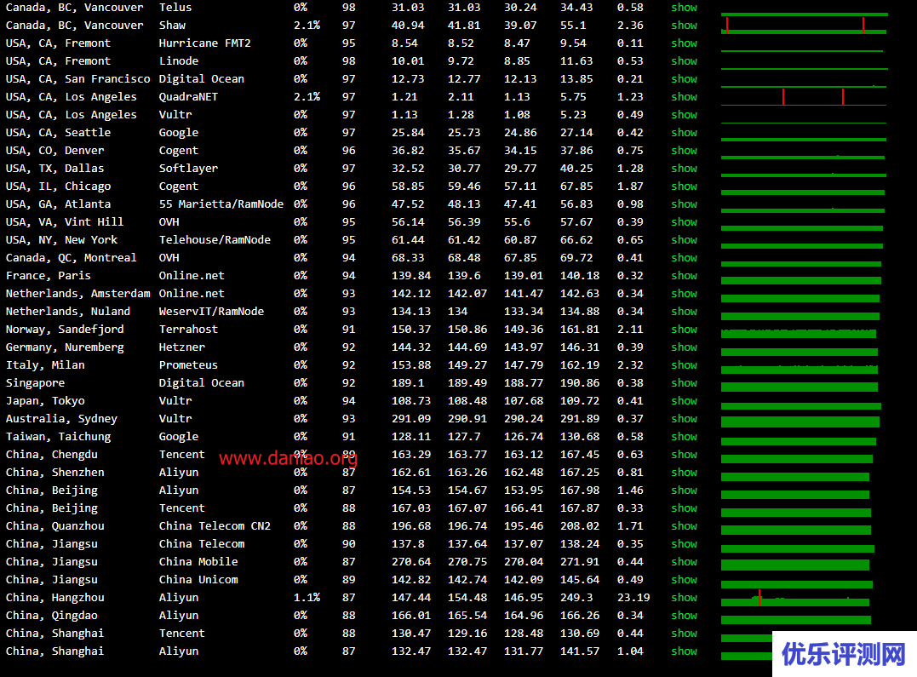Image resolution: width=917 pixels, height=677 pixels.
Task: Open show for Aliyun Hangzhou row
Action: [x=684, y=598]
